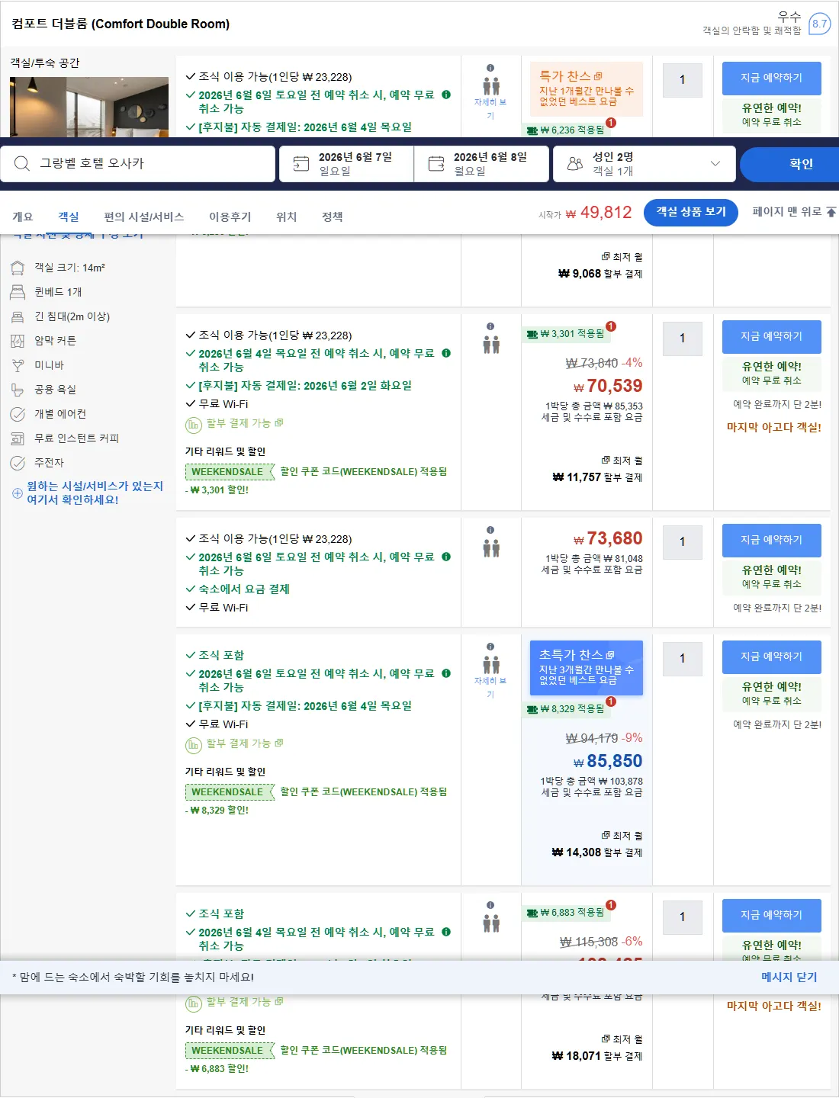Click the 미니바 cocktail icon

coord(18,365)
